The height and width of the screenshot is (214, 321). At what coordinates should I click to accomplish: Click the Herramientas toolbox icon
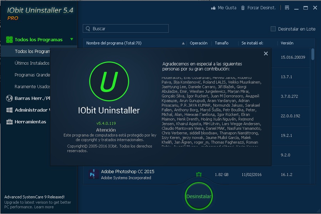(9, 122)
